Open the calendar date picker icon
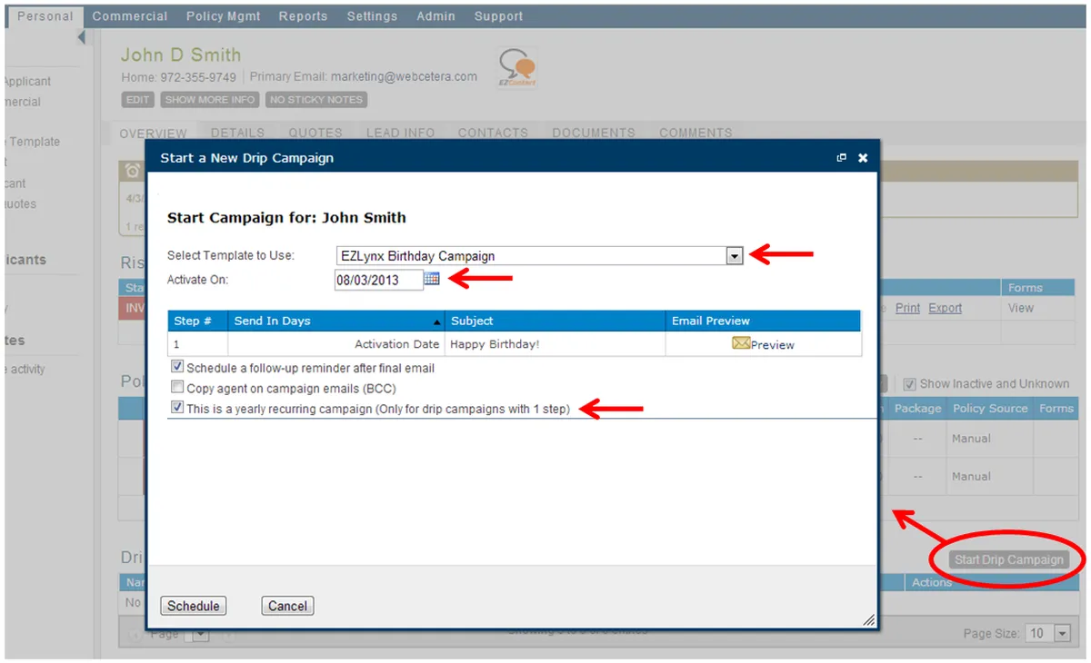 point(432,280)
